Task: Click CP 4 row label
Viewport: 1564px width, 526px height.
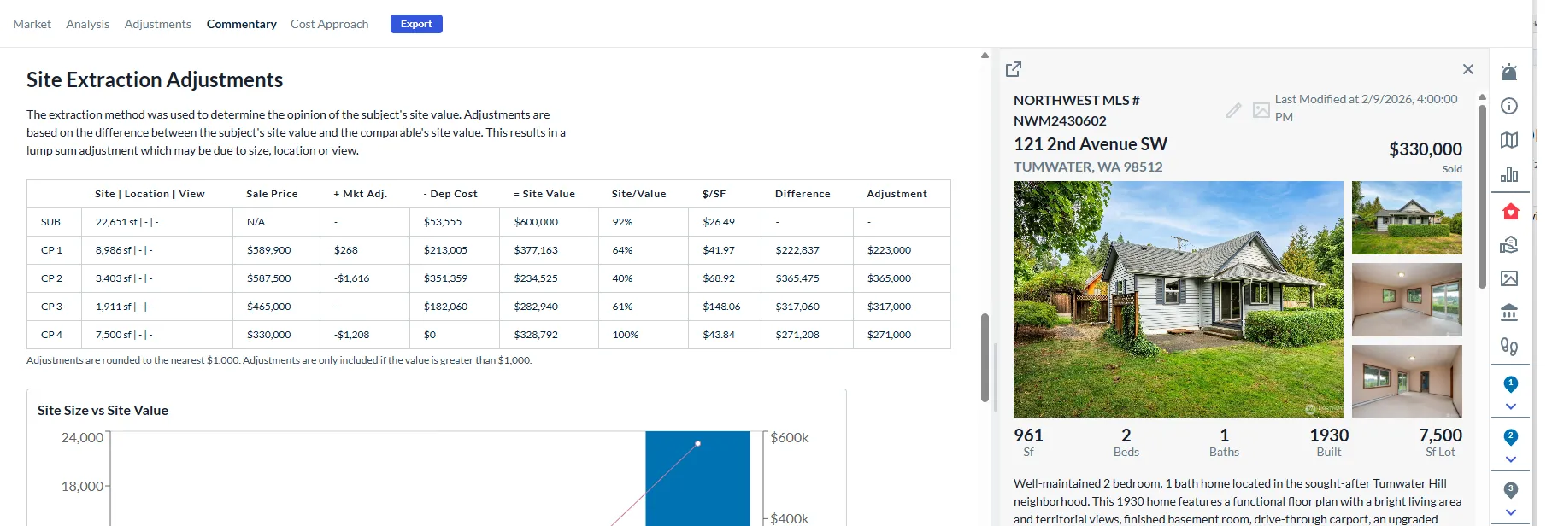Action: tap(51, 335)
